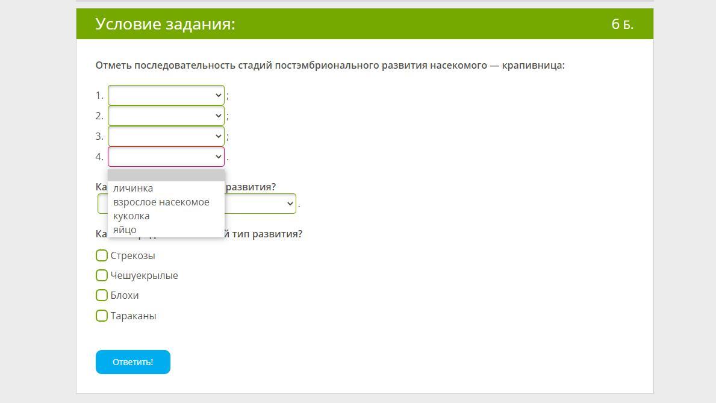Check the Стрекозы checkbox
Viewport: 716px width, 403px height.
click(102, 255)
